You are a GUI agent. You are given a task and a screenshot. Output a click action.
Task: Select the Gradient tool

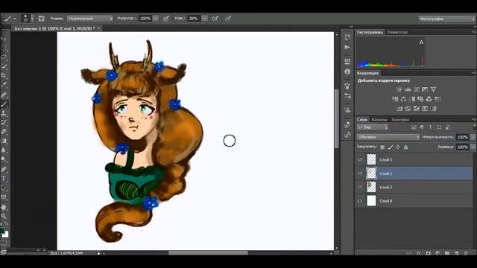[x=4, y=141]
